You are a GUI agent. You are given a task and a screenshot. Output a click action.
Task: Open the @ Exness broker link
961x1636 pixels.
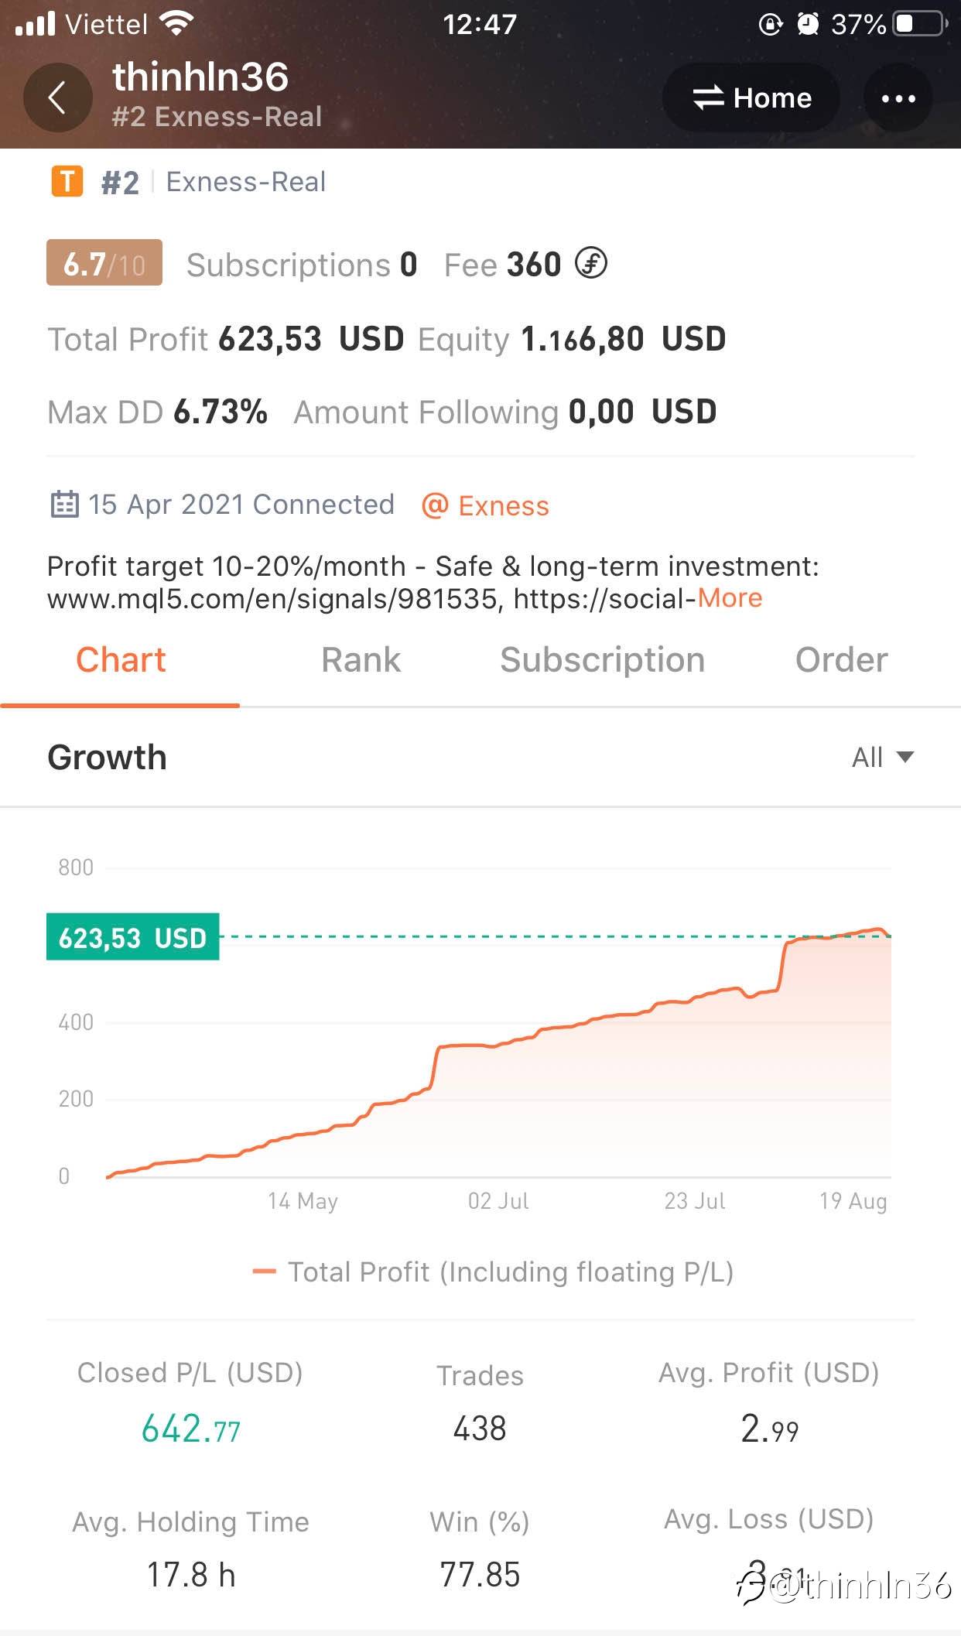click(485, 506)
